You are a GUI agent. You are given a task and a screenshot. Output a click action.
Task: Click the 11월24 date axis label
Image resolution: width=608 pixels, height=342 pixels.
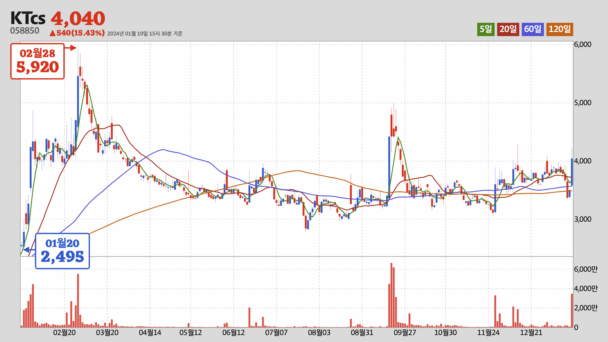488,333
